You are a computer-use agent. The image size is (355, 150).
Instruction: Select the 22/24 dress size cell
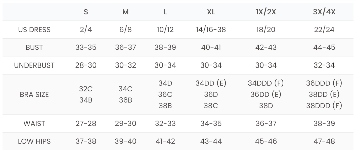click(324, 30)
